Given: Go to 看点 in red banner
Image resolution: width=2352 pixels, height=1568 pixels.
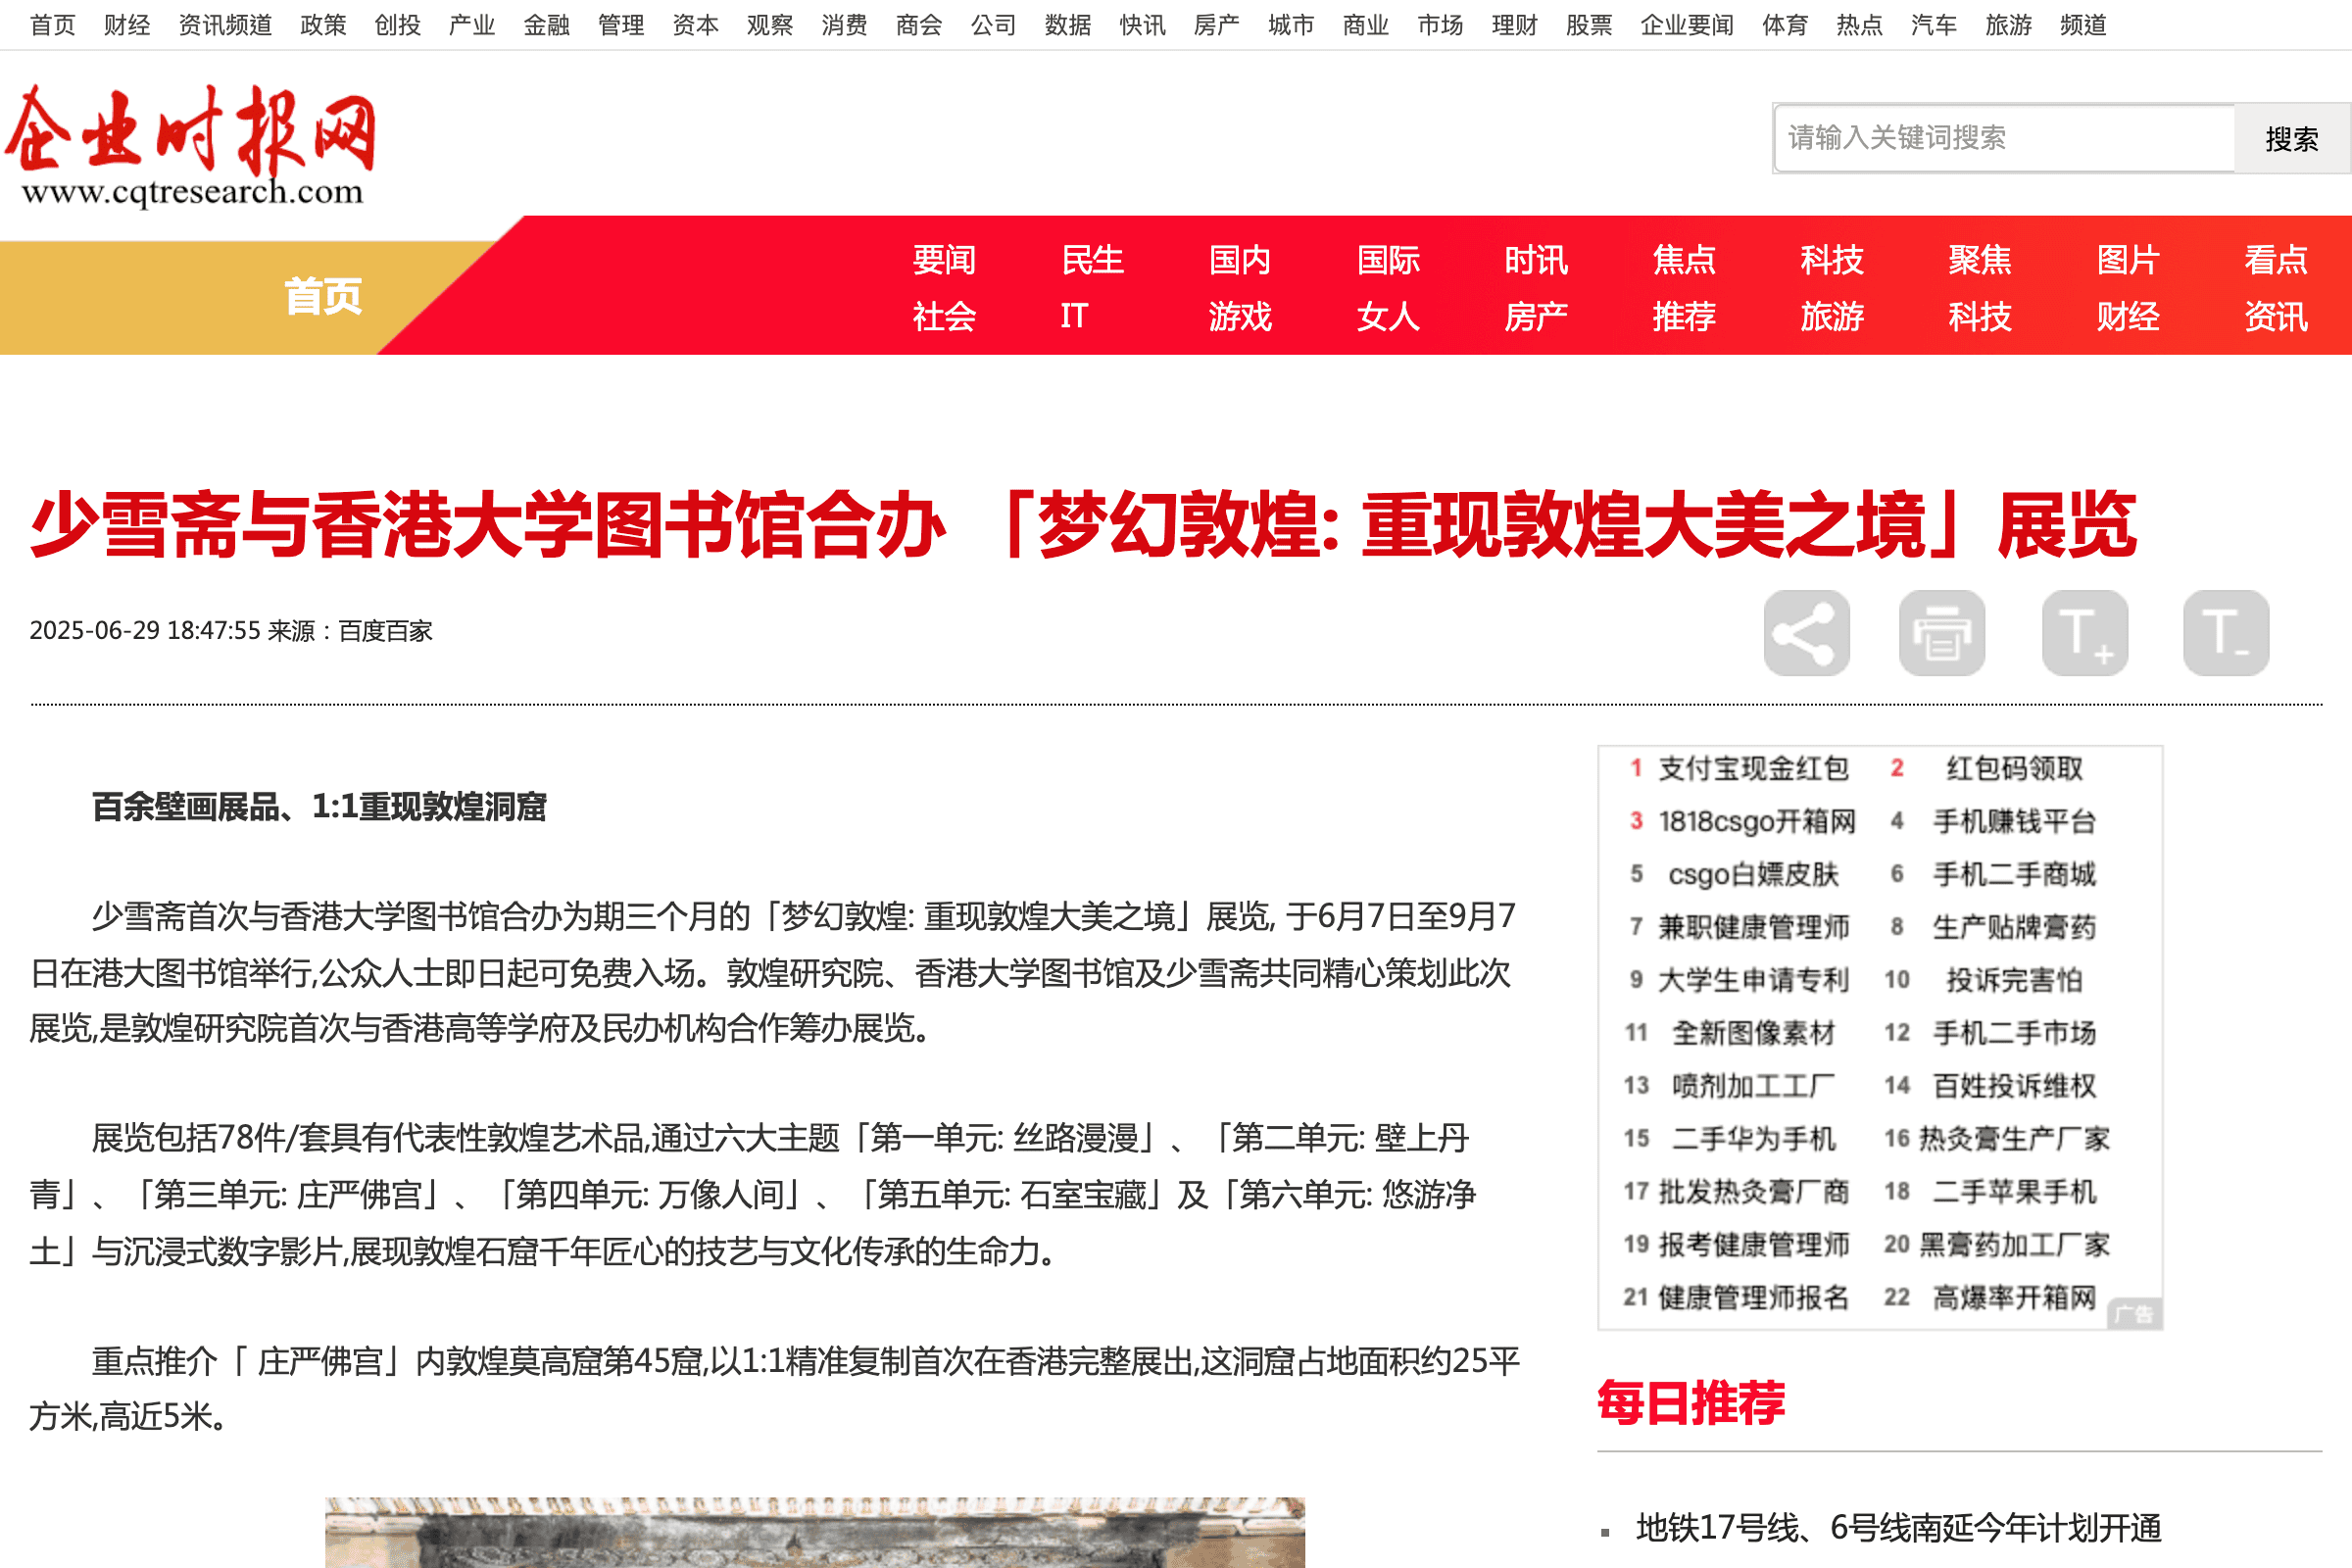Looking at the screenshot, I should [2276, 260].
